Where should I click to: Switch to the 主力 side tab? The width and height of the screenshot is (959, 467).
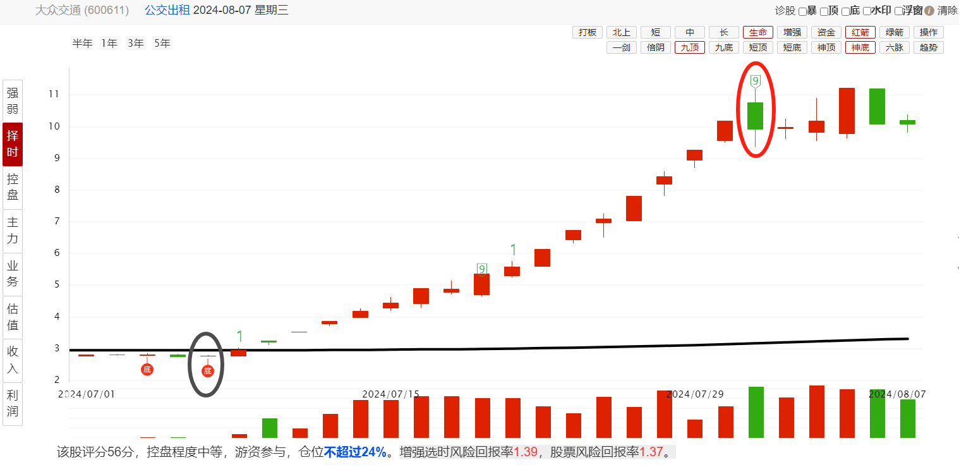click(x=13, y=231)
